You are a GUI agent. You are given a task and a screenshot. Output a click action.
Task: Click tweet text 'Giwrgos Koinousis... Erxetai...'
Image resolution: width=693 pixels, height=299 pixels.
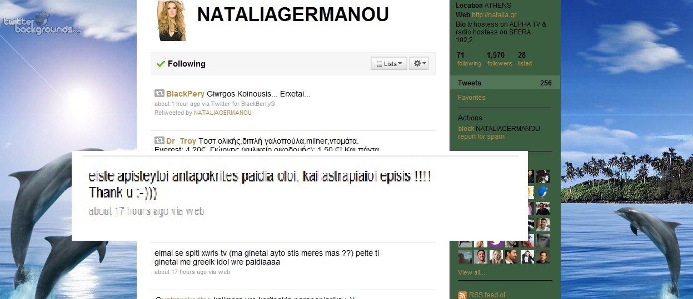coord(258,94)
